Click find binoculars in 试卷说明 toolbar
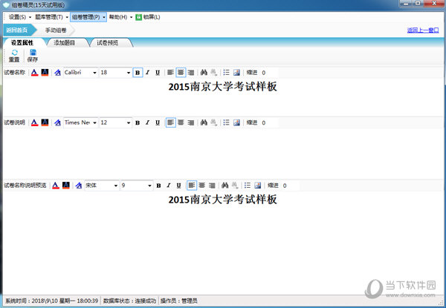This screenshot has height=308, width=446. tap(204, 122)
